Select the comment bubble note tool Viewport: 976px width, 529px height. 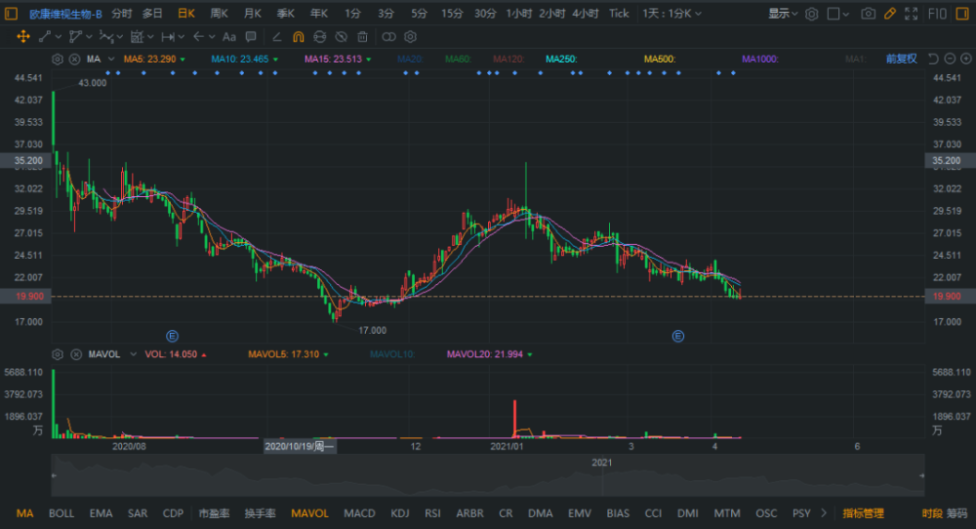point(251,37)
